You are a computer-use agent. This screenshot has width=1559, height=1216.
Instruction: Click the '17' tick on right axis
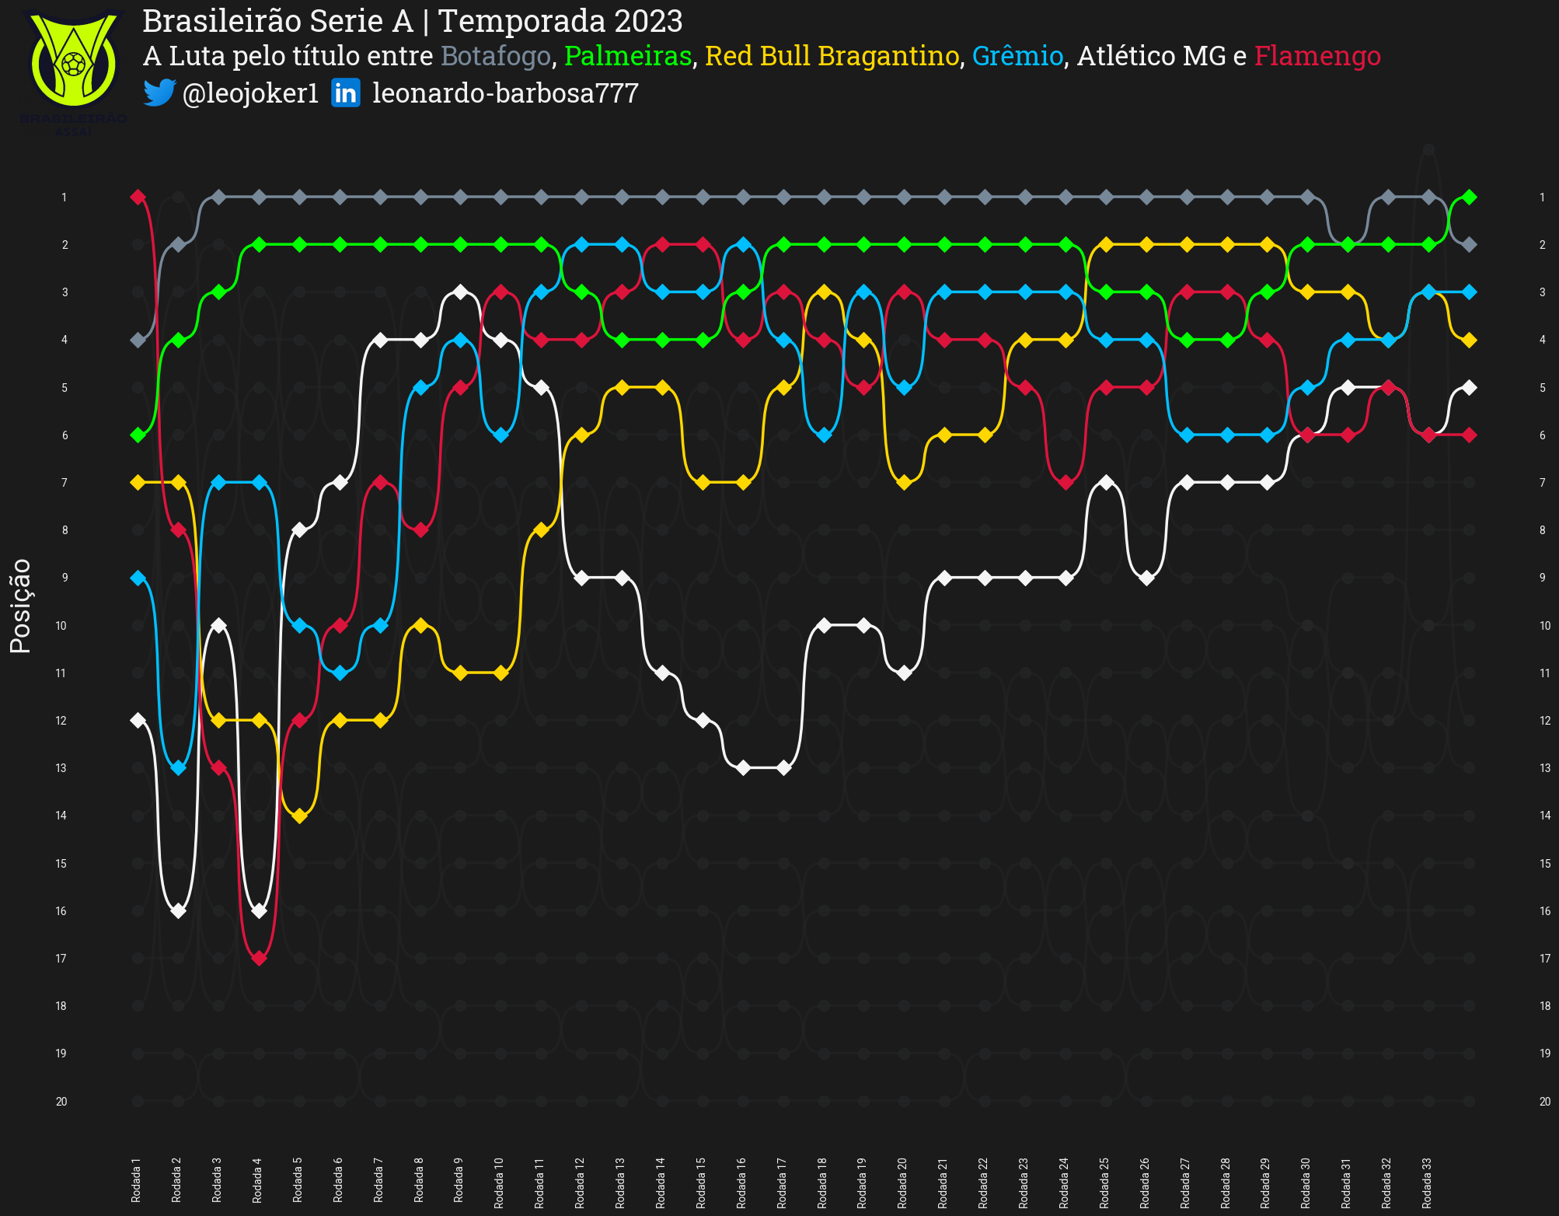pyautogui.click(x=1545, y=959)
